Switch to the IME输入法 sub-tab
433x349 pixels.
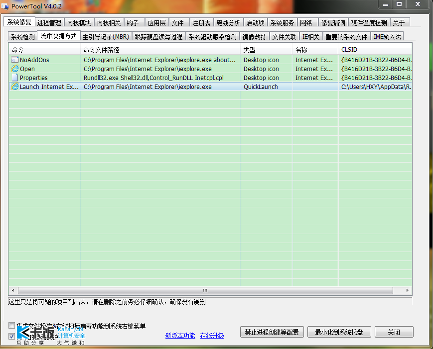(x=387, y=37)
